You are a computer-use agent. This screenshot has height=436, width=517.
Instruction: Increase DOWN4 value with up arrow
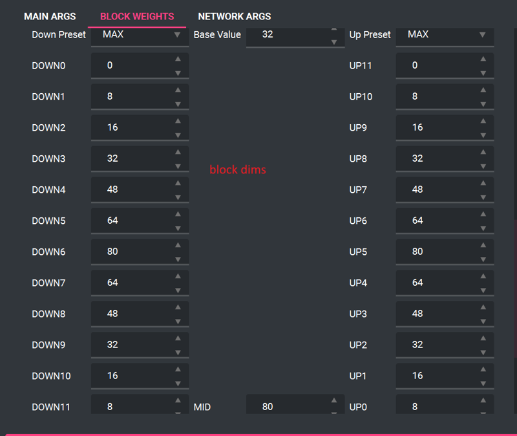coord(178,183)
